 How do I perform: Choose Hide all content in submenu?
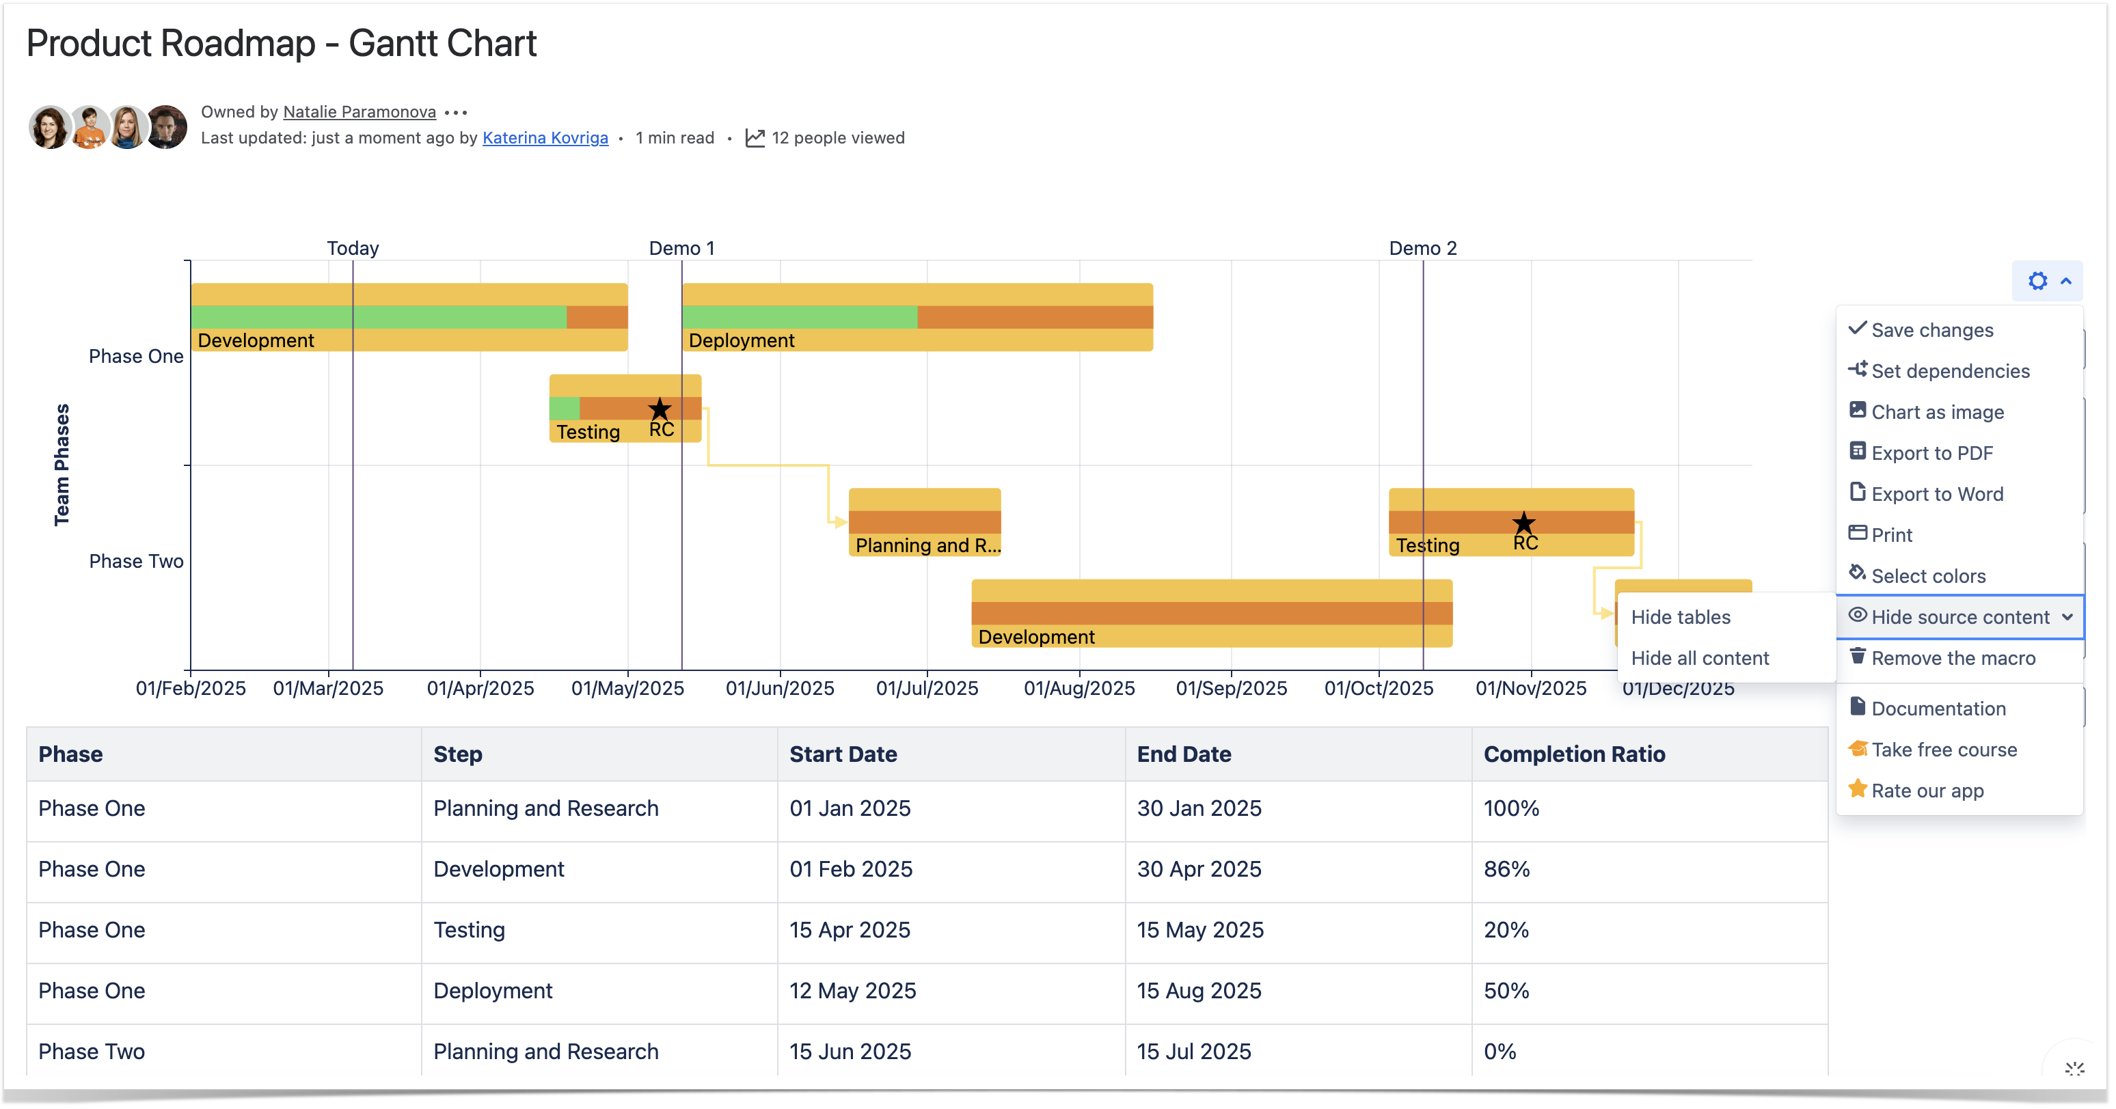pos(1700,658)
